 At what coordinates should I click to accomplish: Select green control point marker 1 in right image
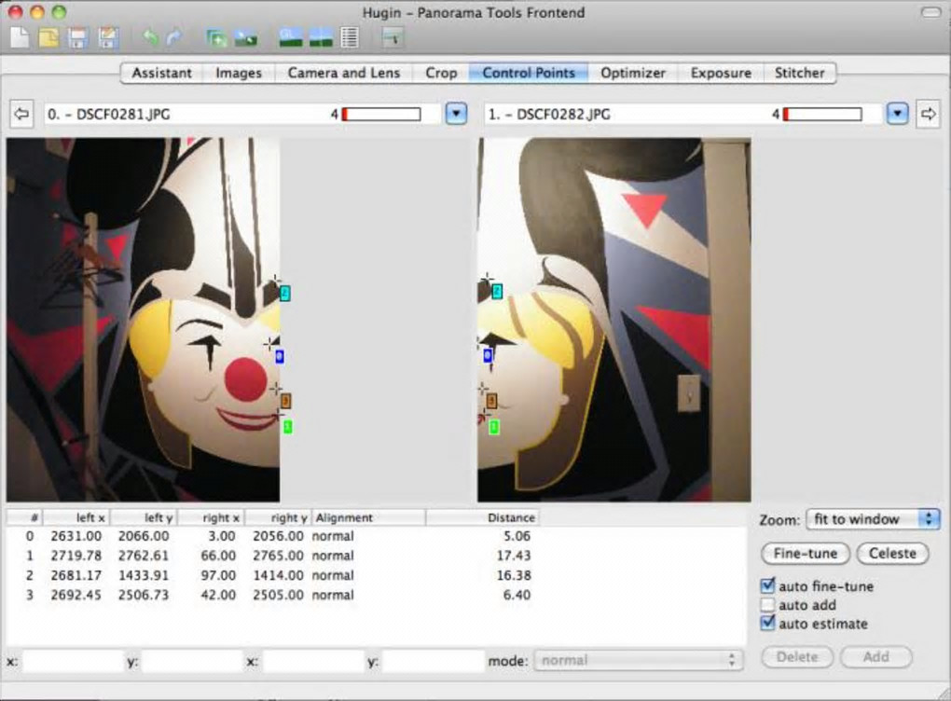[x=494, y=428]
